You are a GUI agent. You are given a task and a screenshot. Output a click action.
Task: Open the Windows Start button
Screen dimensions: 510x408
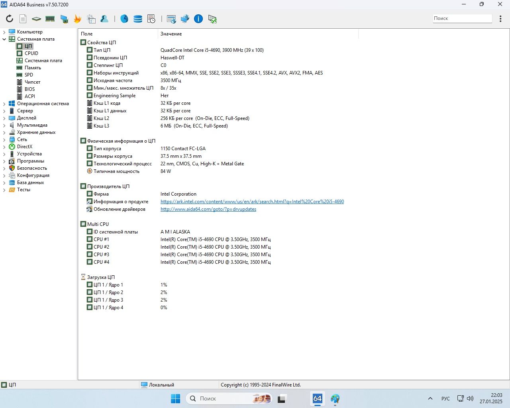coord(175,398)
